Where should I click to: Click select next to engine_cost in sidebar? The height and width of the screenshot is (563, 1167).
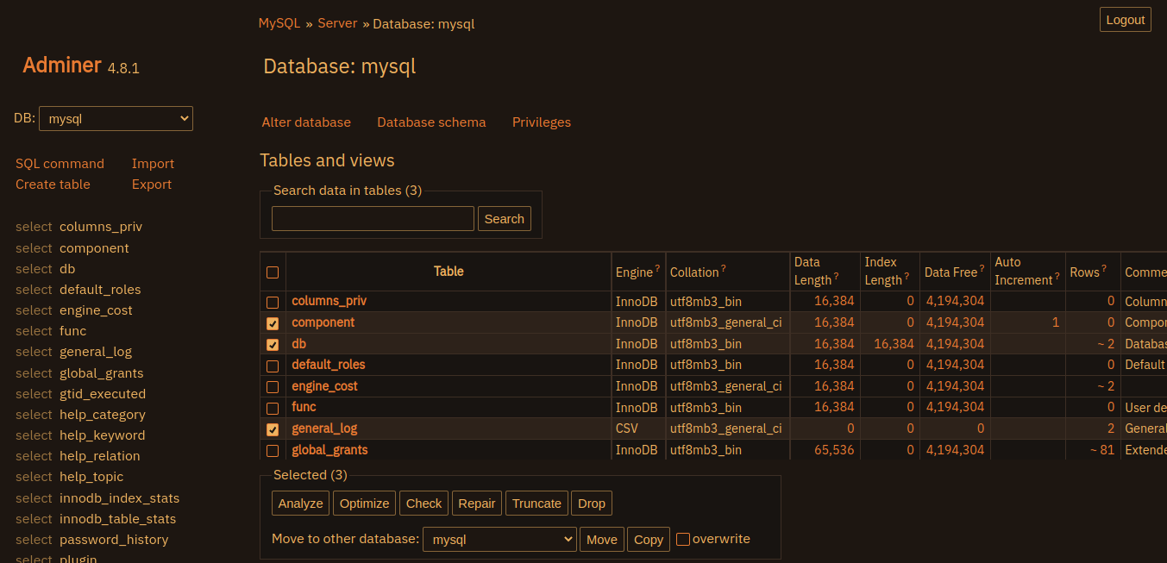click(34, 310)
